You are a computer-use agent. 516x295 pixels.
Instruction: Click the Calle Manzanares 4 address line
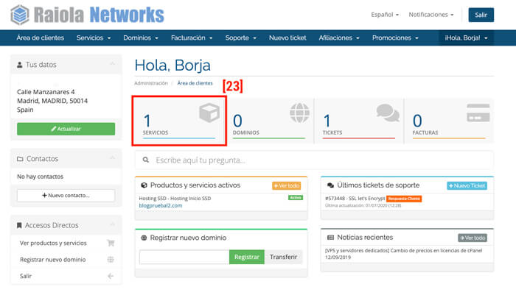(x=46, y=92)
